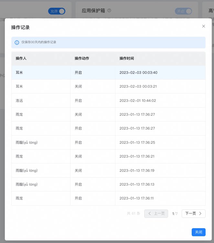
Task: Select the record at 2023-01-13 17:36:25
Action: point(109,142)
